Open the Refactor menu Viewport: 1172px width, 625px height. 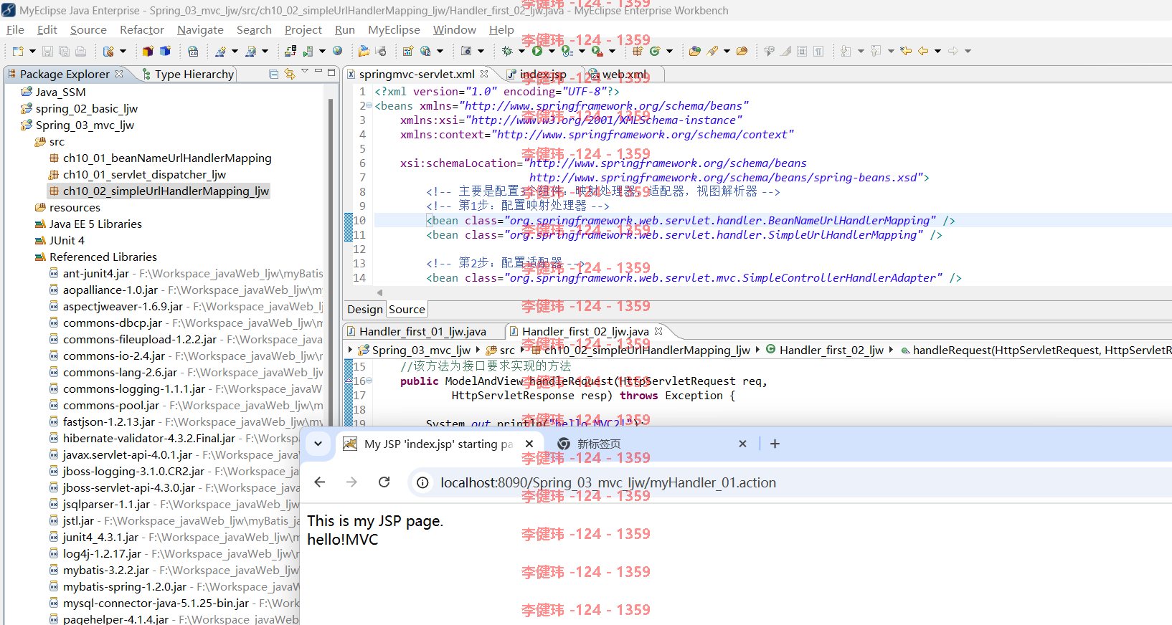(142, 29)
